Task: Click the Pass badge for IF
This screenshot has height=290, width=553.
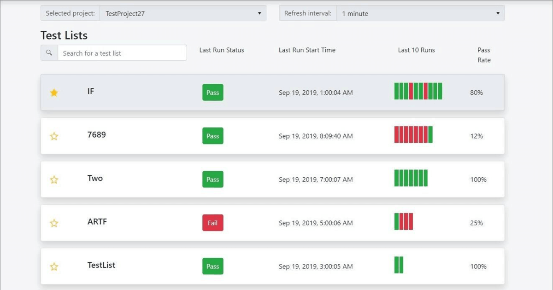Action: tap(212, 93)
